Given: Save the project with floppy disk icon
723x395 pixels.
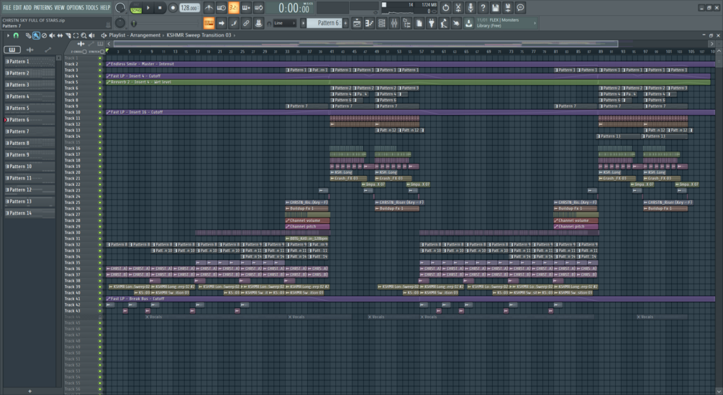Looking at the screenshot, I should (495, 8).
